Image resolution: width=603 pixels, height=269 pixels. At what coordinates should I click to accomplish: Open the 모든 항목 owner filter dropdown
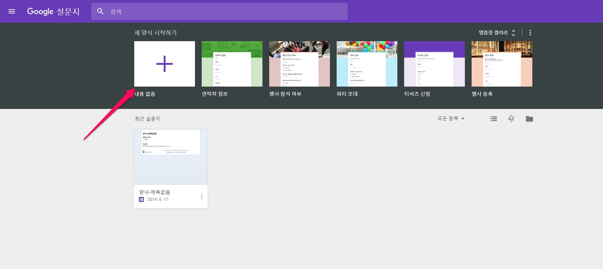(x=451, y=119)
